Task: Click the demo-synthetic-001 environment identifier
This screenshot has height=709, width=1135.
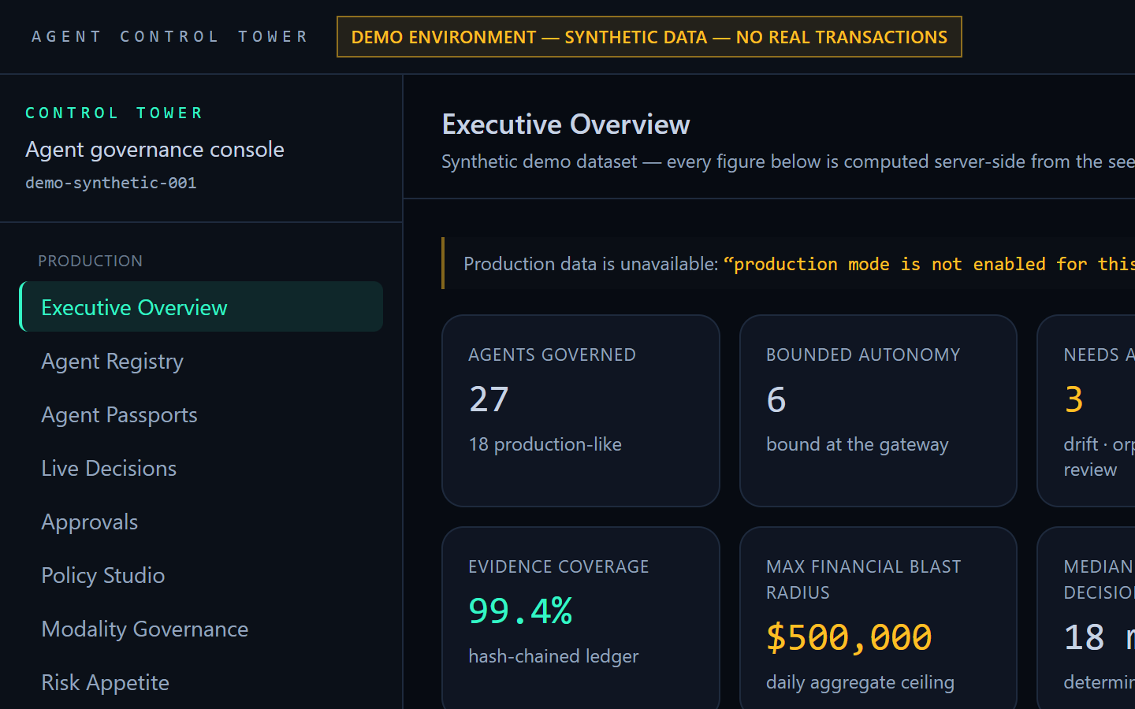Action: (x=111, y=183)
